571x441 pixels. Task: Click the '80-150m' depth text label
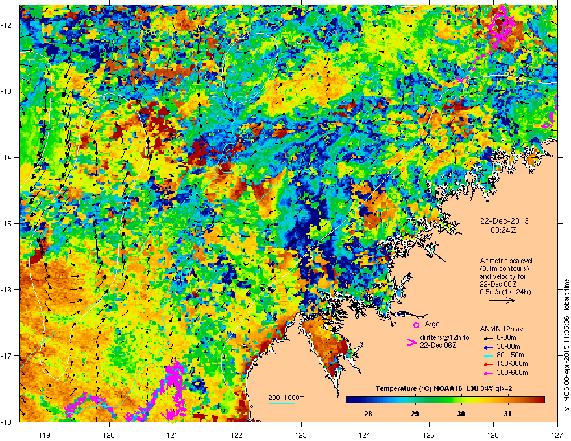(510, 355)
